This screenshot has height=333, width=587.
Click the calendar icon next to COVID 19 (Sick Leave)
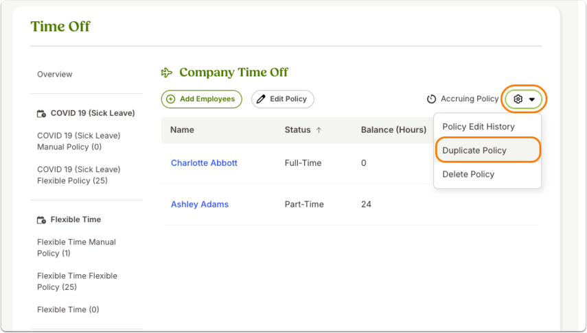point(41,113)
